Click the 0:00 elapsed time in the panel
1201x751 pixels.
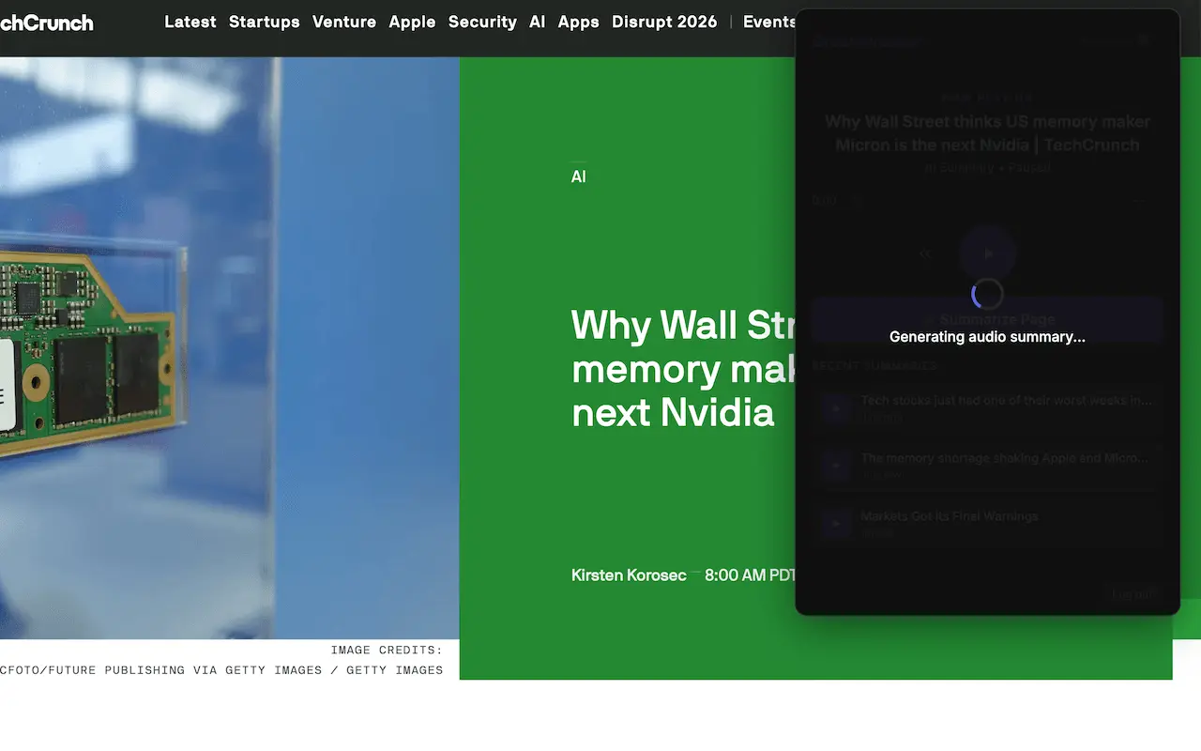coord(825,200)
